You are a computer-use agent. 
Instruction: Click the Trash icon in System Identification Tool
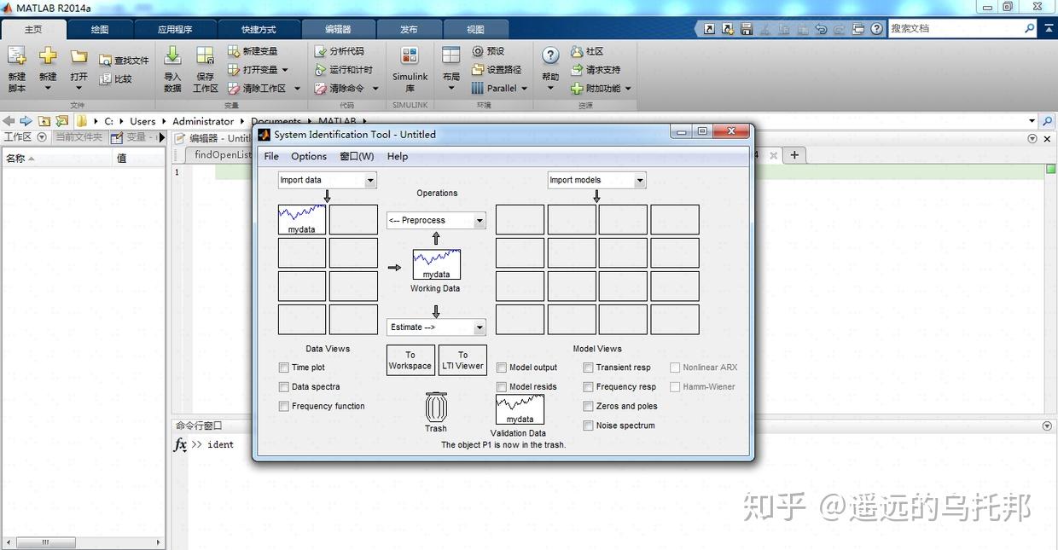tap(436, 410)
